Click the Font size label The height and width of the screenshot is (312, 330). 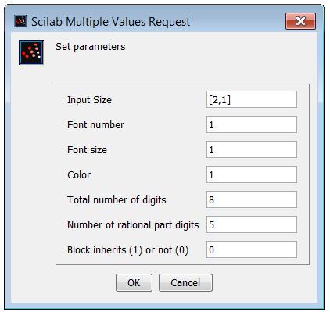pos(87,150)
